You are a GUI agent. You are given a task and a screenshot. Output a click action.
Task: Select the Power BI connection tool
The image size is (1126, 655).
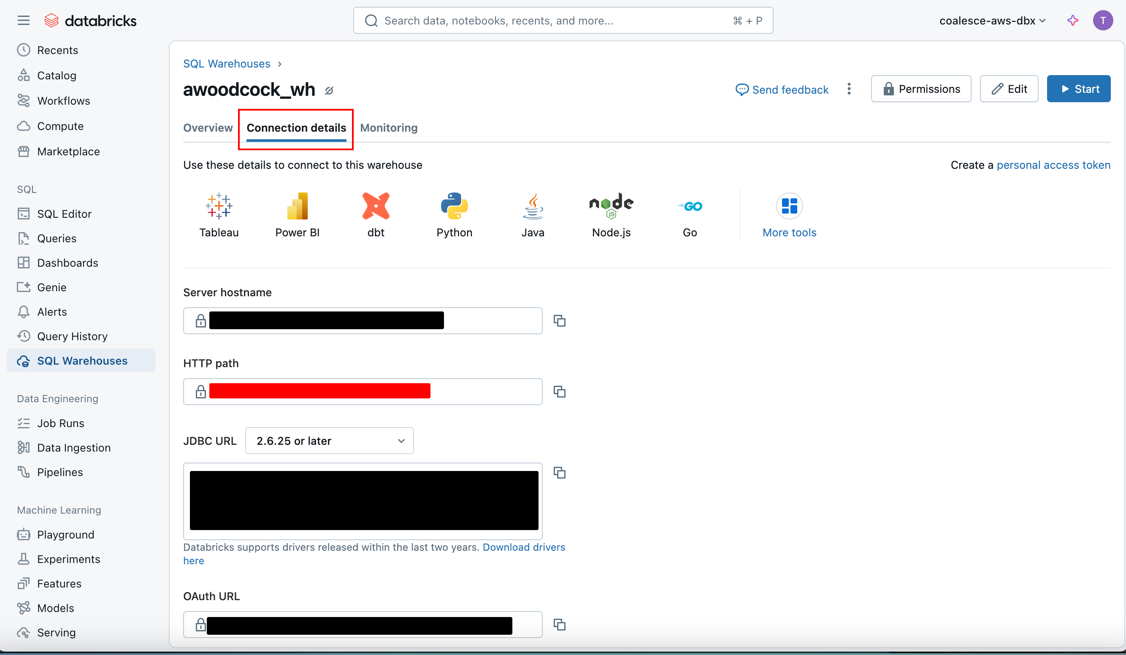click(297, 215)
